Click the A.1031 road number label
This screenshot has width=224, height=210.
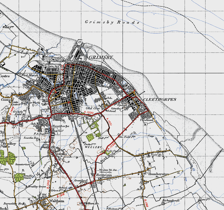pos(109,122)
